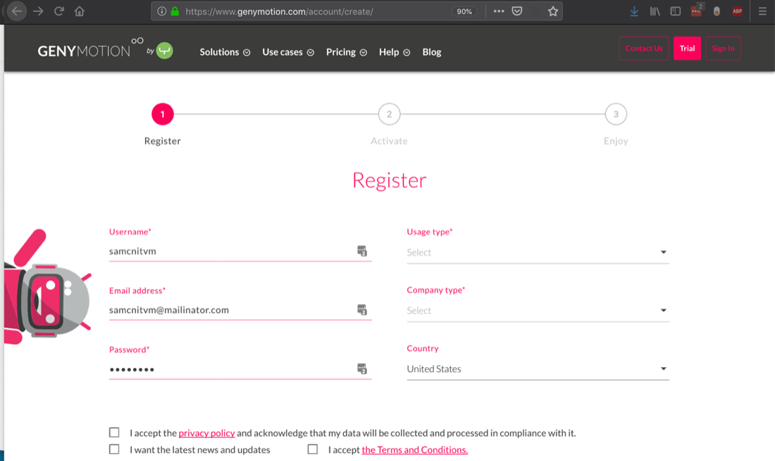Check the privacy policy acceptance box

coord(114,433)
